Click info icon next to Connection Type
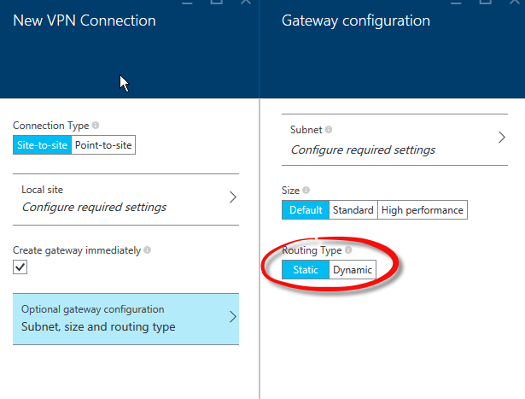This screenshot has height=399, width=525. click(x=96, y=126)
